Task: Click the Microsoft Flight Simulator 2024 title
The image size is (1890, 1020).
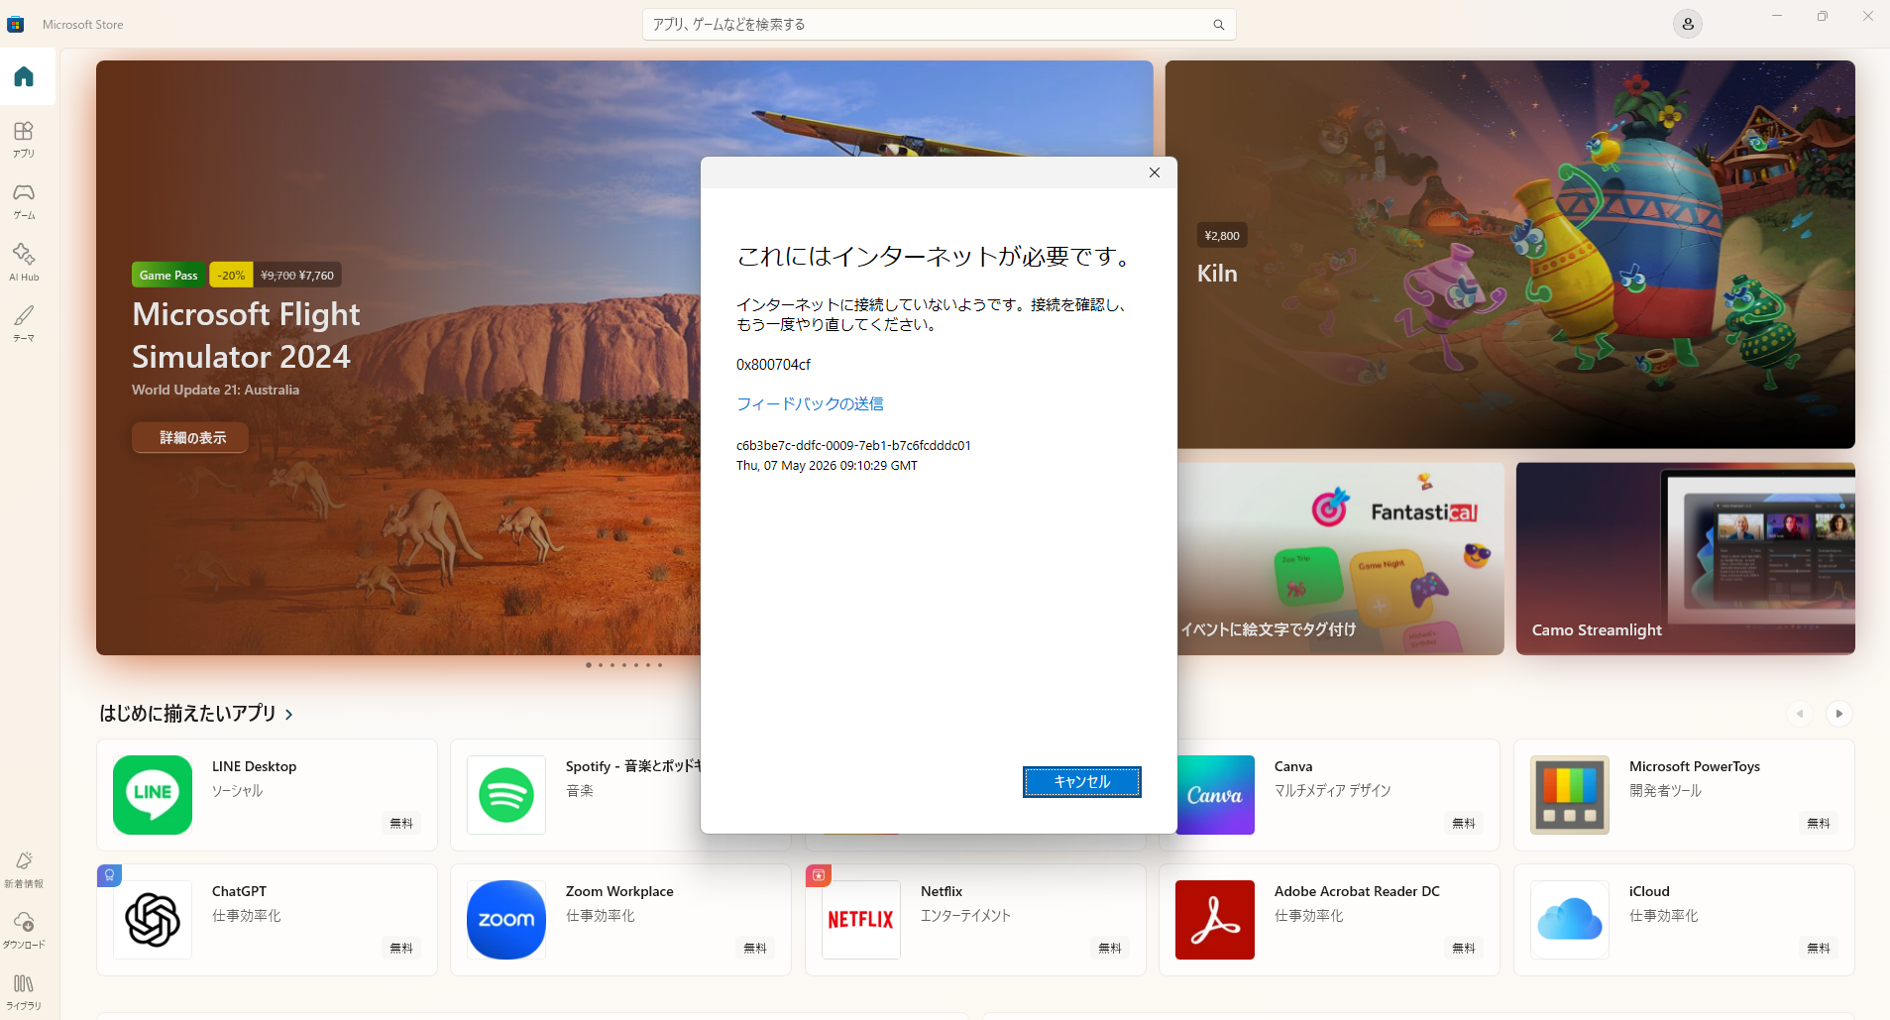Action: 247,335
